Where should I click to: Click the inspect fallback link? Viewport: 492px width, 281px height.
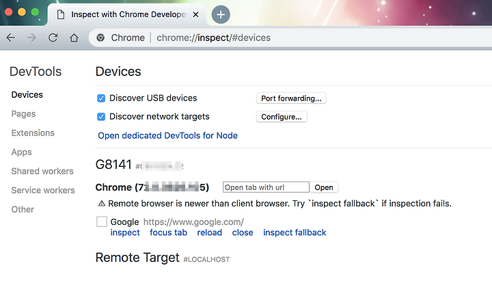coord(295,232)
